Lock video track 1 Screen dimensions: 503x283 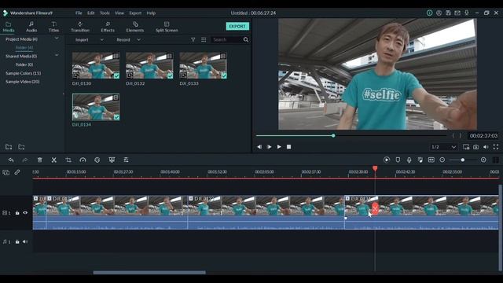click(x=17, y=213)
